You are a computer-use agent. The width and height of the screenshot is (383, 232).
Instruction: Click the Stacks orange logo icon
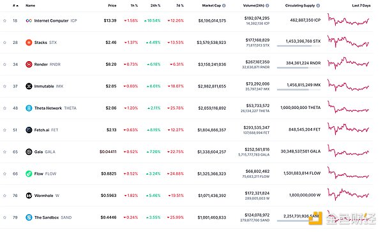[x=29, y=43]
